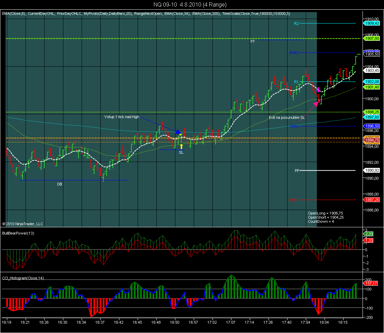Click the 16:19 time axis label
Screen dimensions: 384x333
6,322
